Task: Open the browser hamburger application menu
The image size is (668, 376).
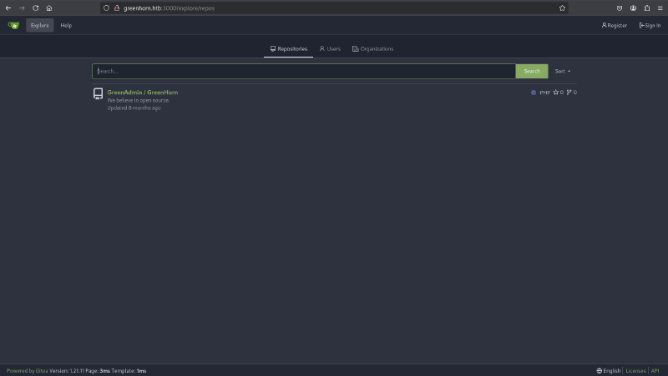Action: point(660,8)
